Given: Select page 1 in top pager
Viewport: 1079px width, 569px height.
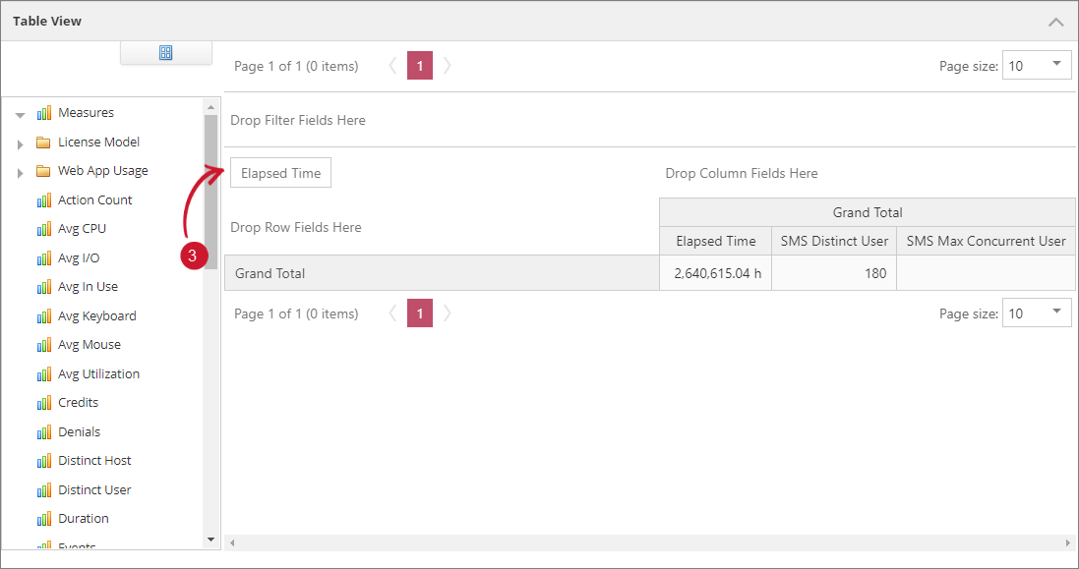Looking at the screenshot, I should coord(420,66).
